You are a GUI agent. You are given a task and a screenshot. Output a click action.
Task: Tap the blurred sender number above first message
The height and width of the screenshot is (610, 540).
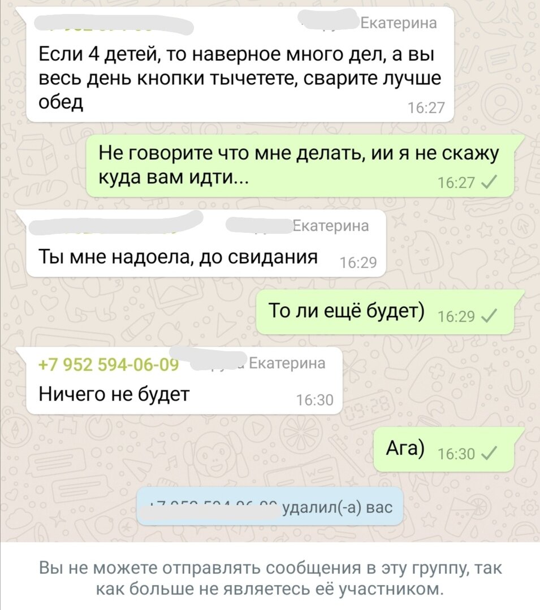(114, 24)
